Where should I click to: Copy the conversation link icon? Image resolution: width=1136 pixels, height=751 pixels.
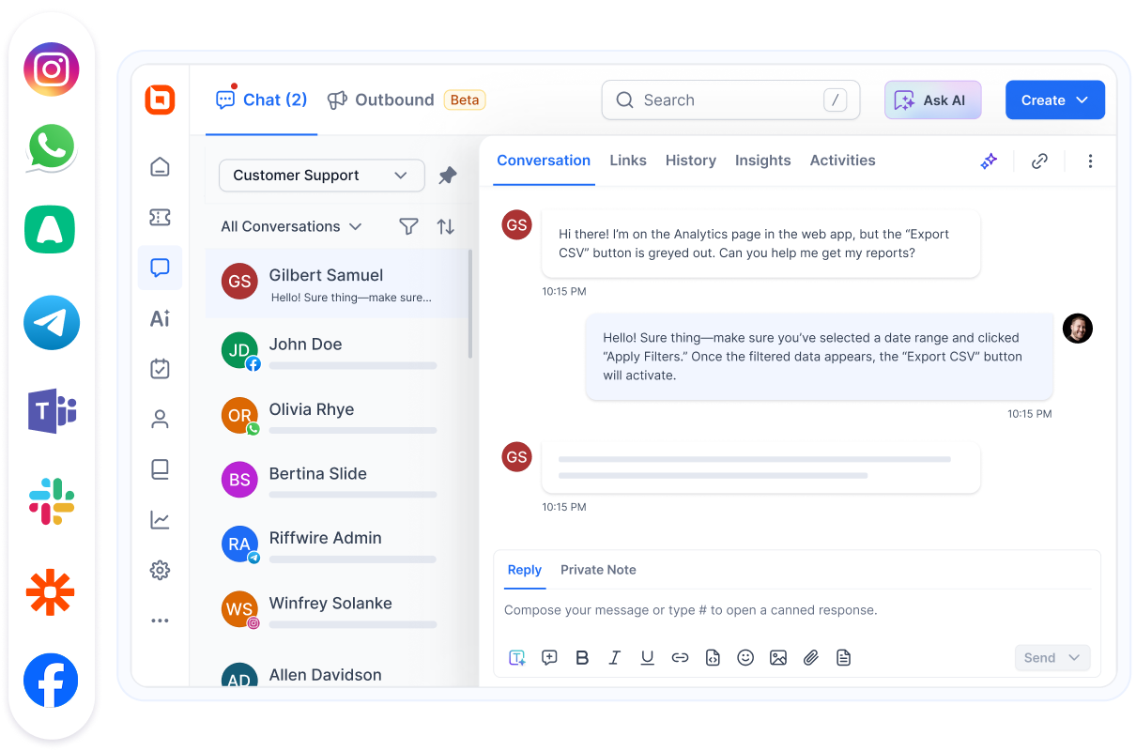(x=1039, y=161)
